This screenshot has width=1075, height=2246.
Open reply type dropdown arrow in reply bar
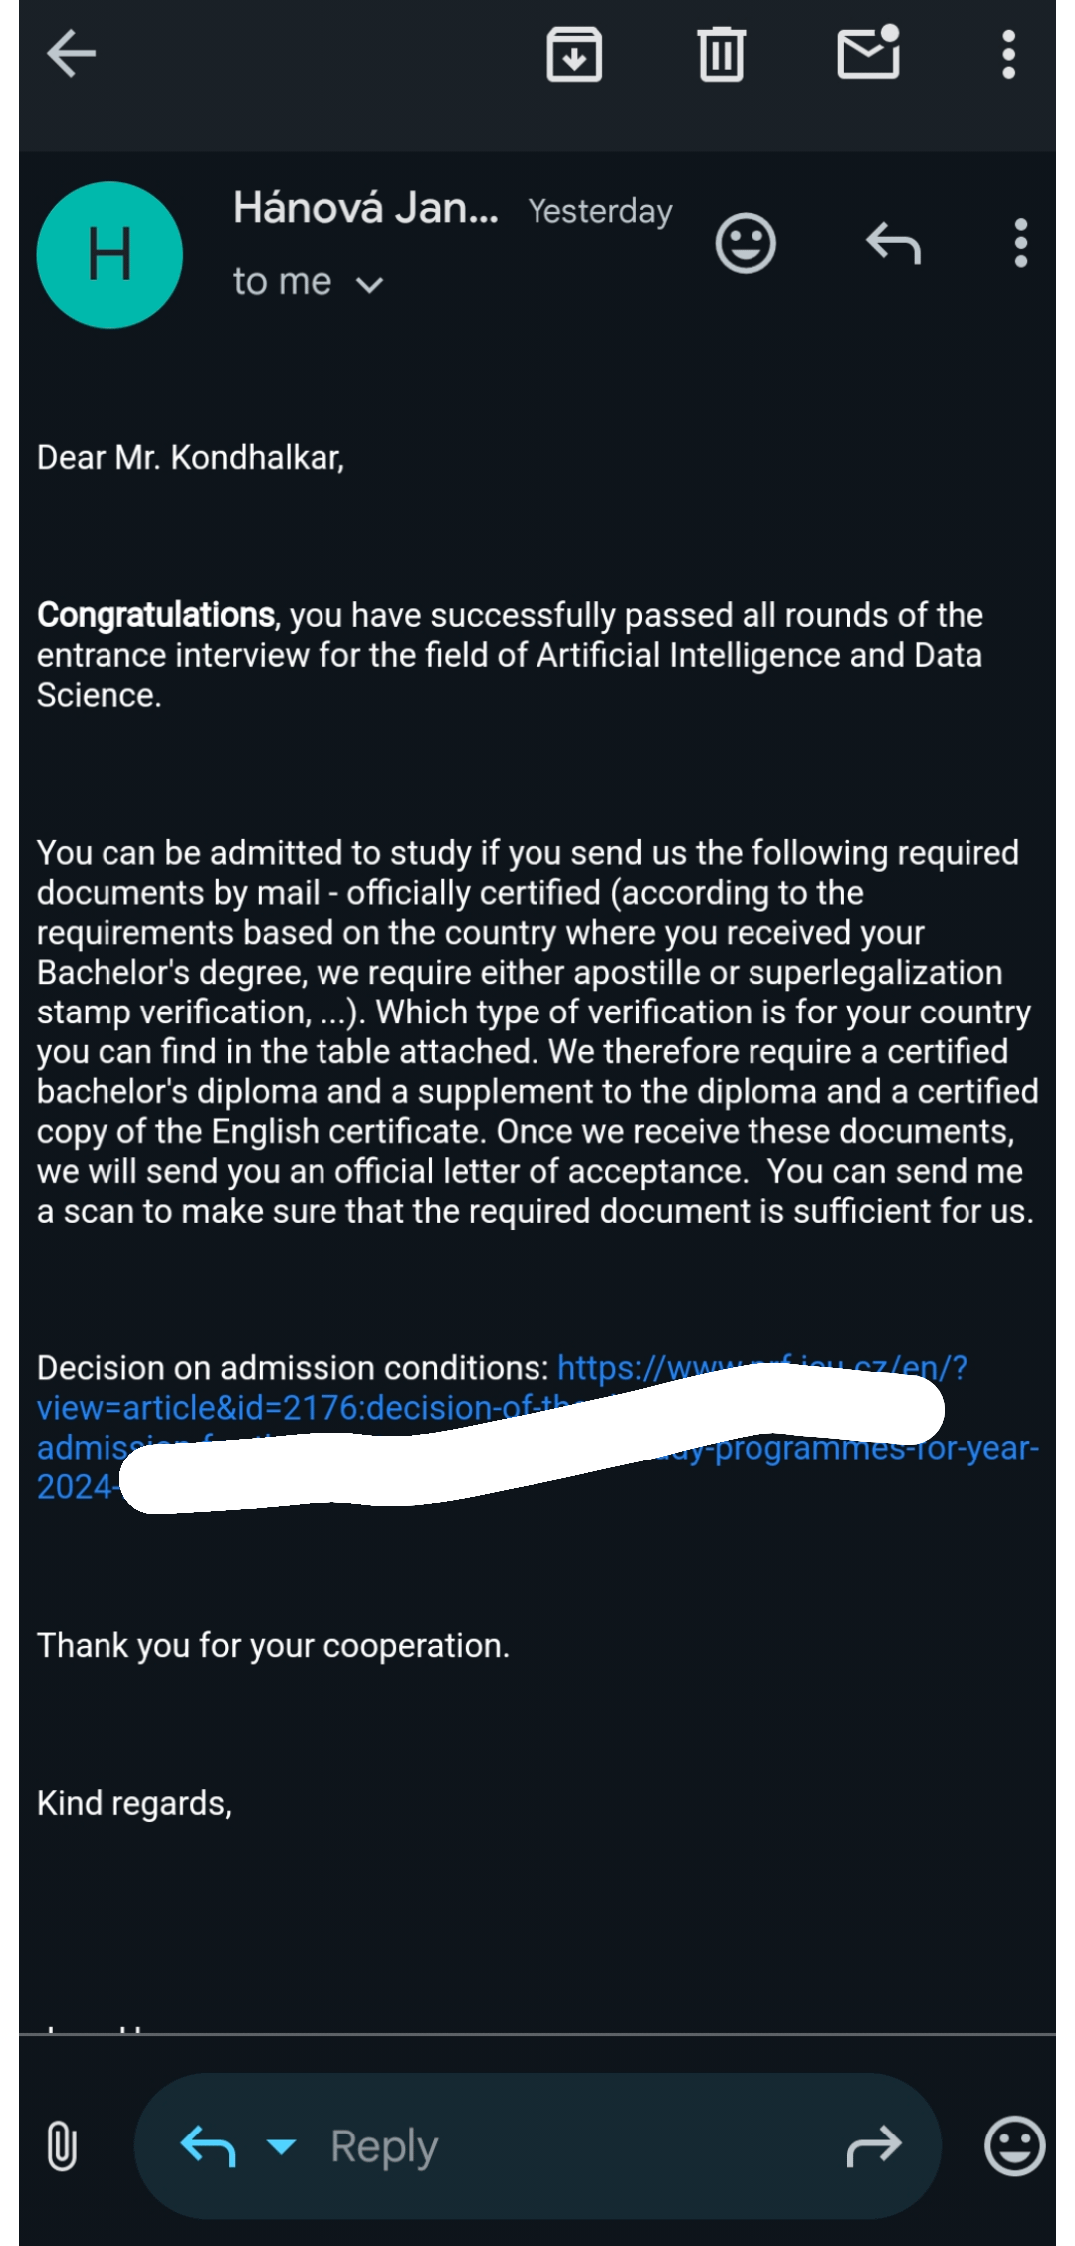282,2146
